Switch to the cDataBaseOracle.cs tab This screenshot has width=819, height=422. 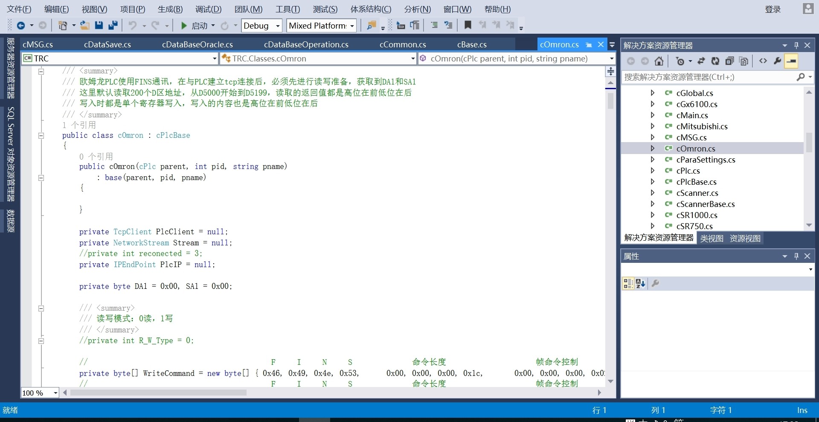pyautogui.click(x=197, y=45)
